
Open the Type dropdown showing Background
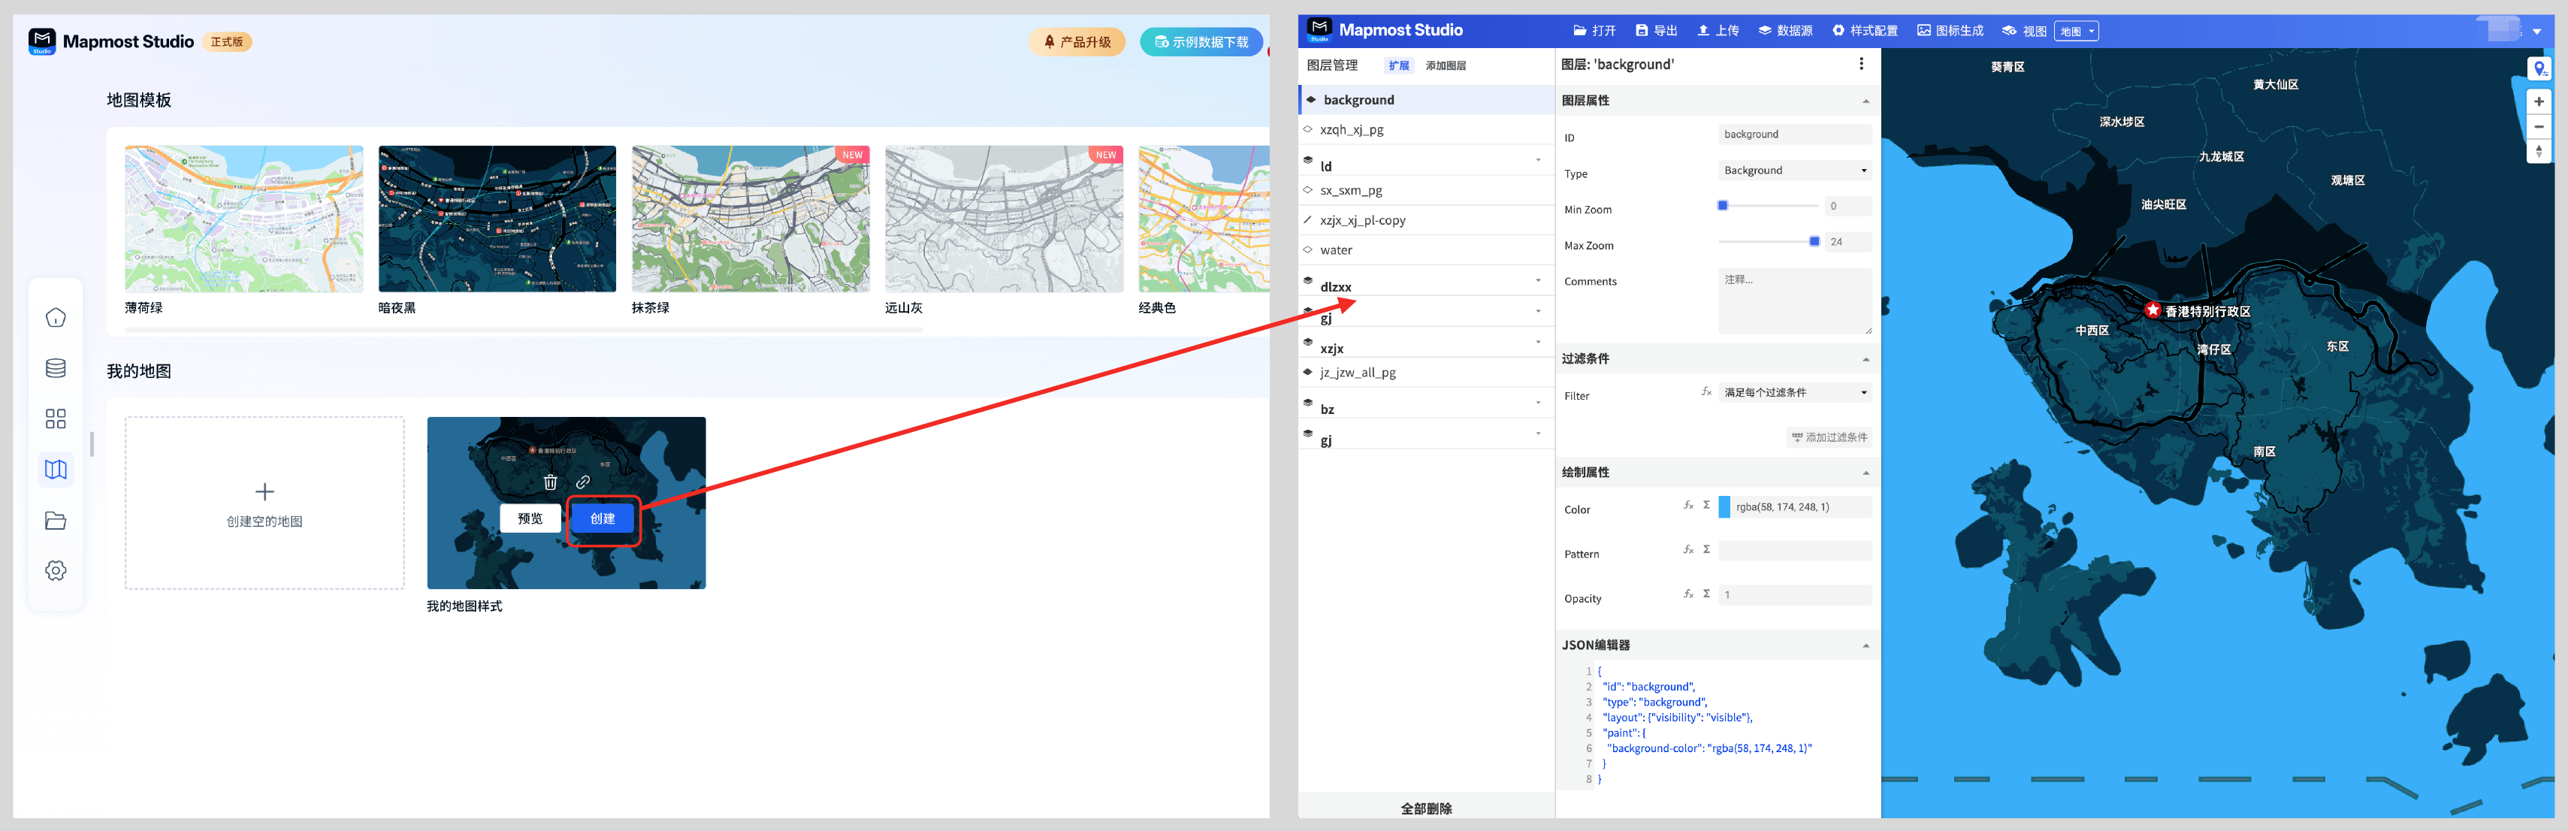pyautogui.click(x=1793, y=171)
